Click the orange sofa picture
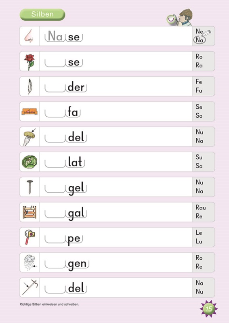 pyautogui.click(x=29, y=111)
